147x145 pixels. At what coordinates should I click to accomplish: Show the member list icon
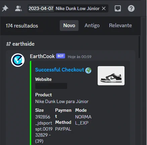pyautogui.click(x=18, y=8)
